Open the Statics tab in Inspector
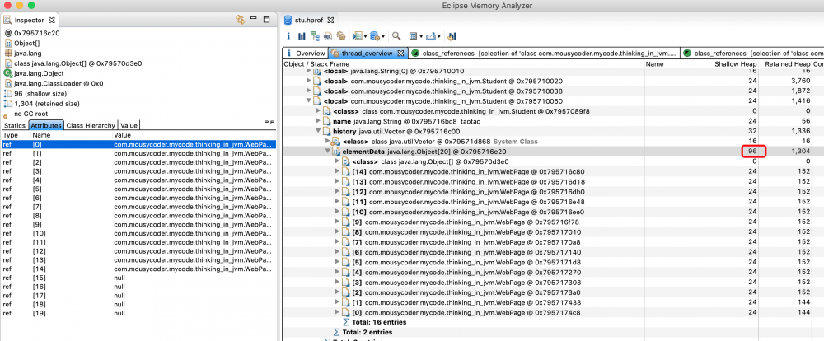Viewport: 824px width, 341px height. tap(15, 125)
